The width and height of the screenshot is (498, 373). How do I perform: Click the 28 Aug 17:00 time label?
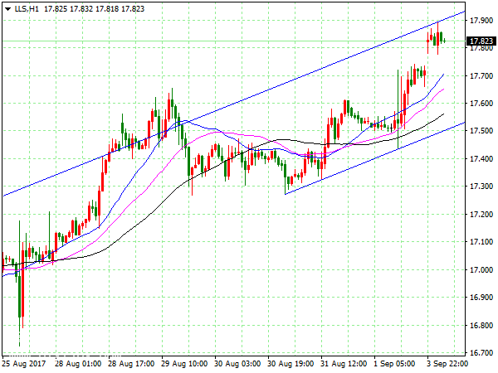click(x=131, y=364)
